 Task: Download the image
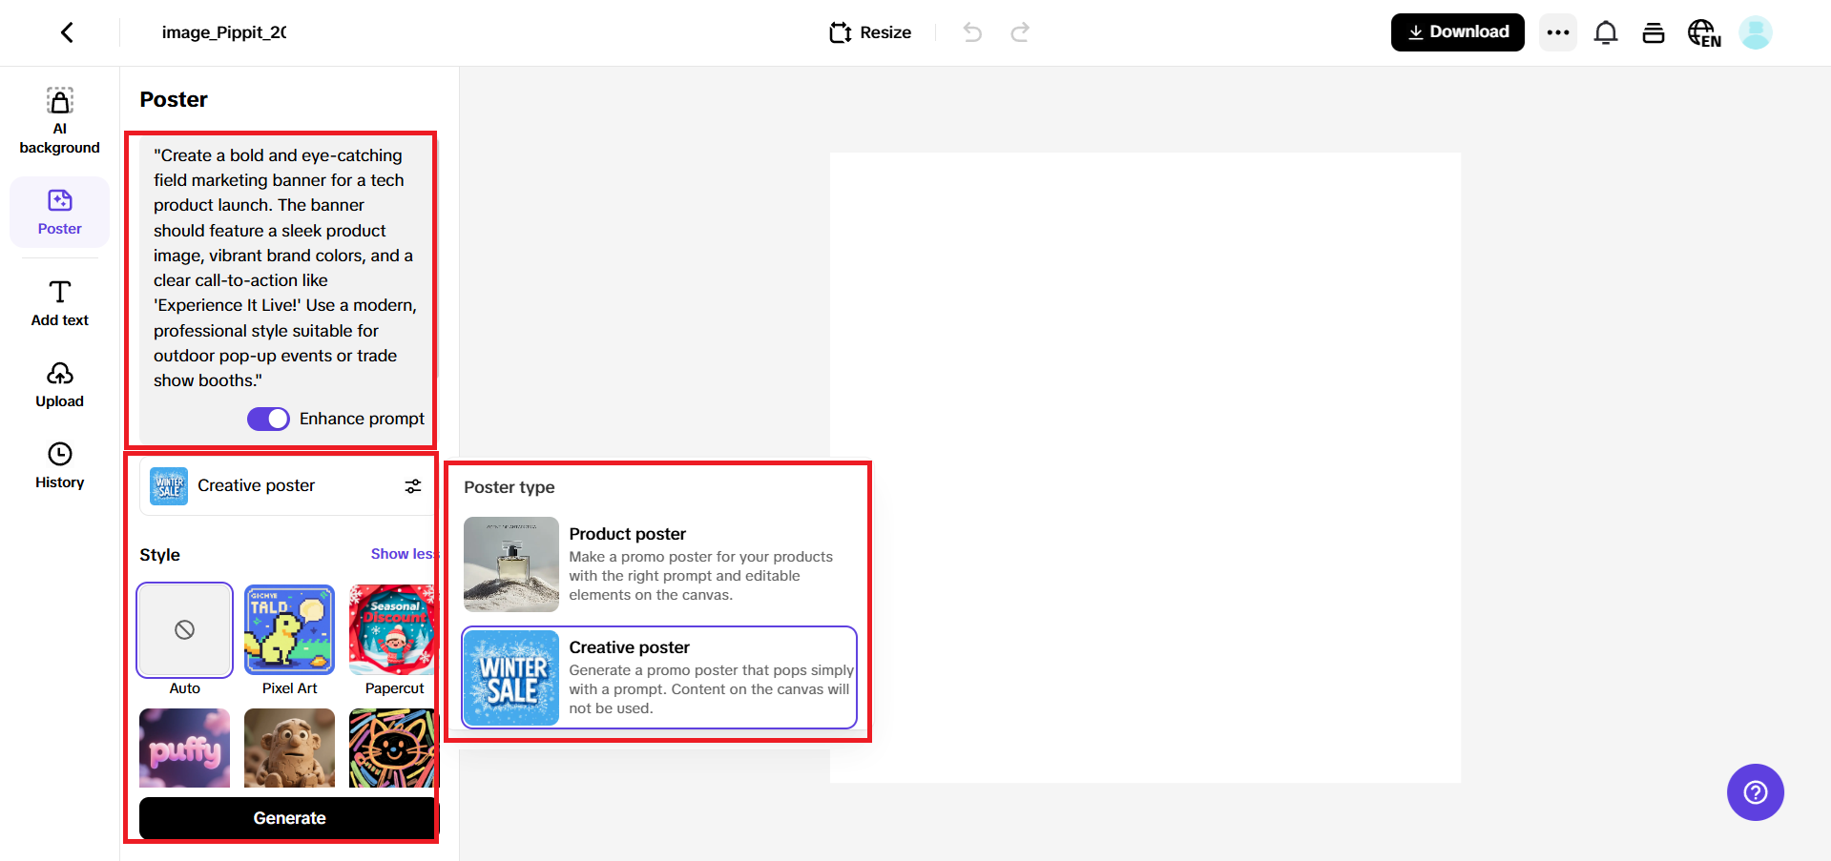(x=1457, y=32)
